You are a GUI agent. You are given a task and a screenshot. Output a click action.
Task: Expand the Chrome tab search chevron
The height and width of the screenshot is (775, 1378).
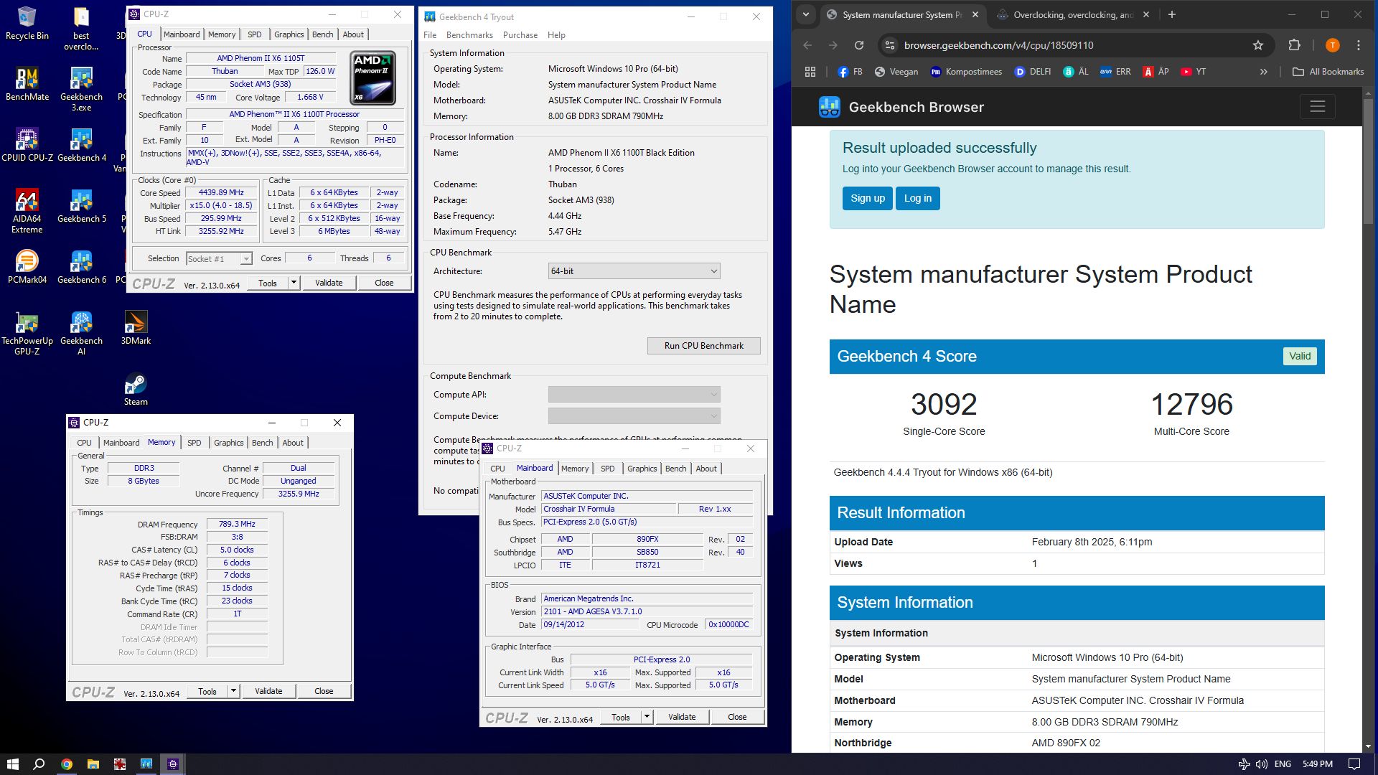(806, 14)
